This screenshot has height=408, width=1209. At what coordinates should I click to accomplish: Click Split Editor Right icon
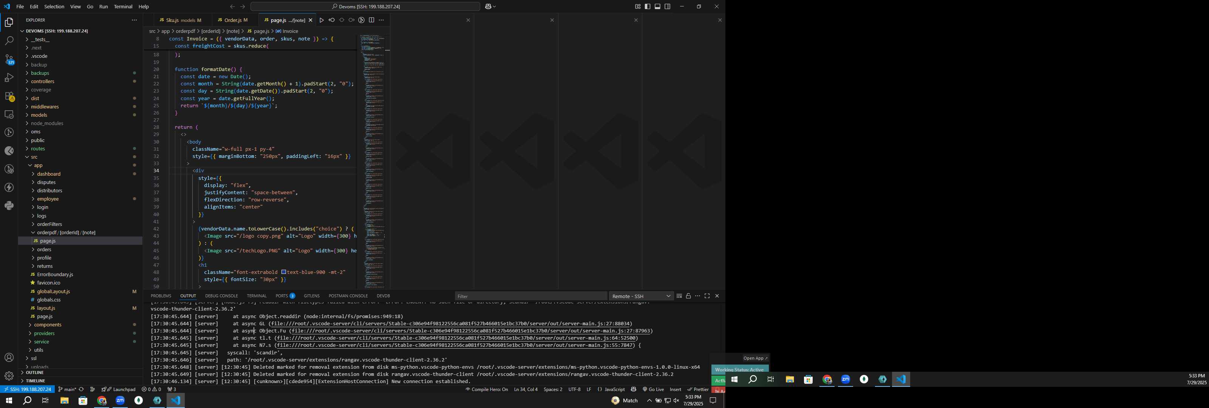pos(371,20)
